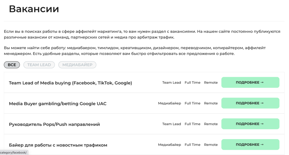
Task: Click the Вакансии page heading
Action: coord(34,9)
